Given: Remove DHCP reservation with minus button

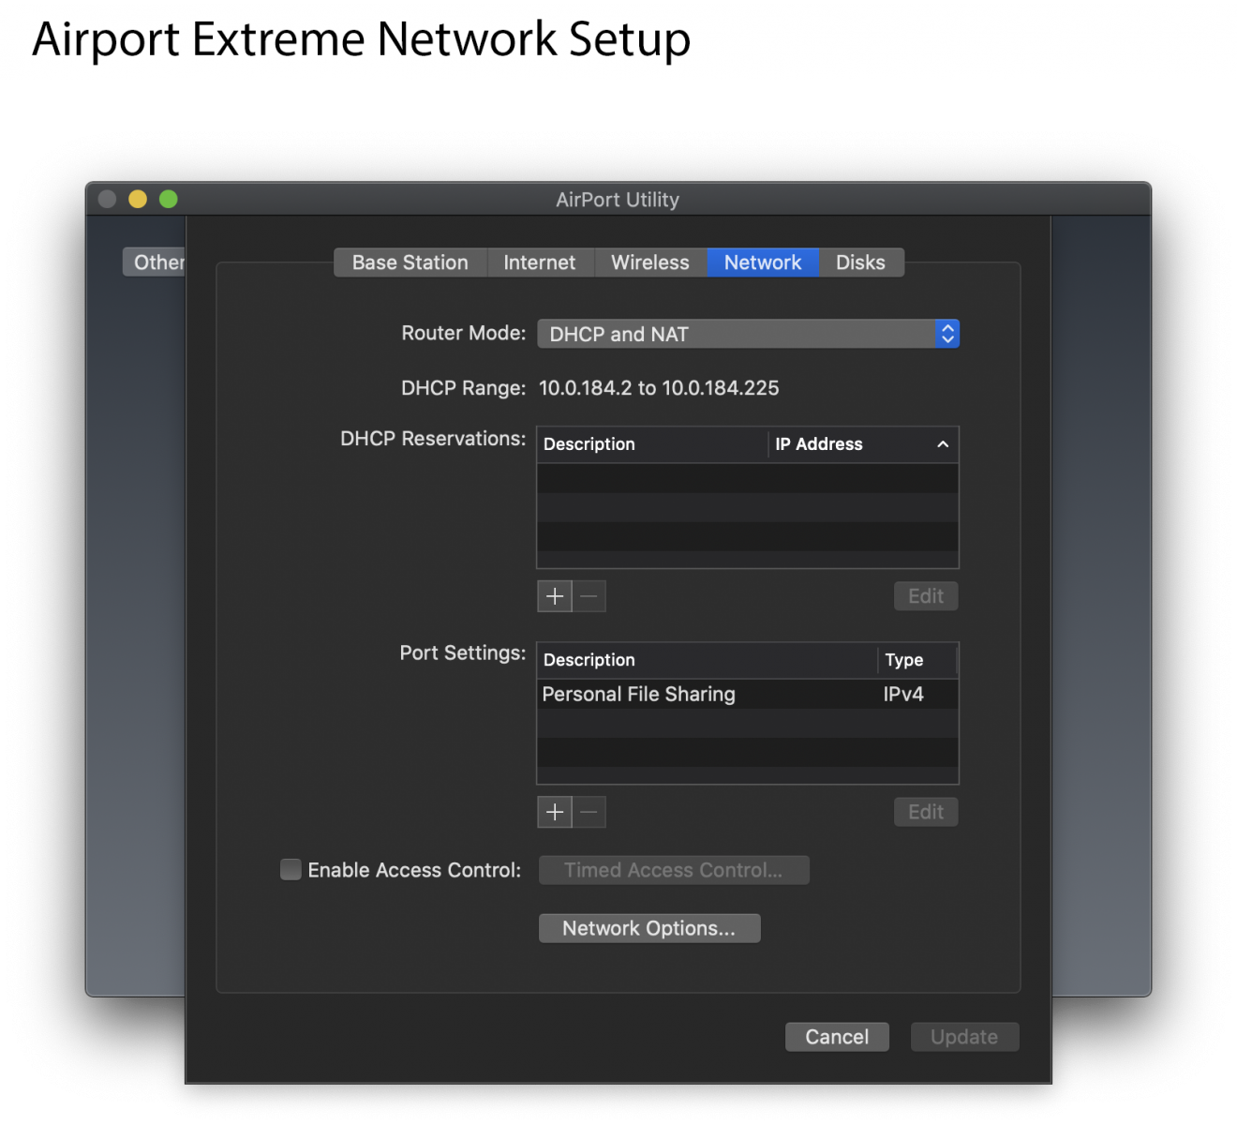Looking at the screenshot, I should pos(589,596).
